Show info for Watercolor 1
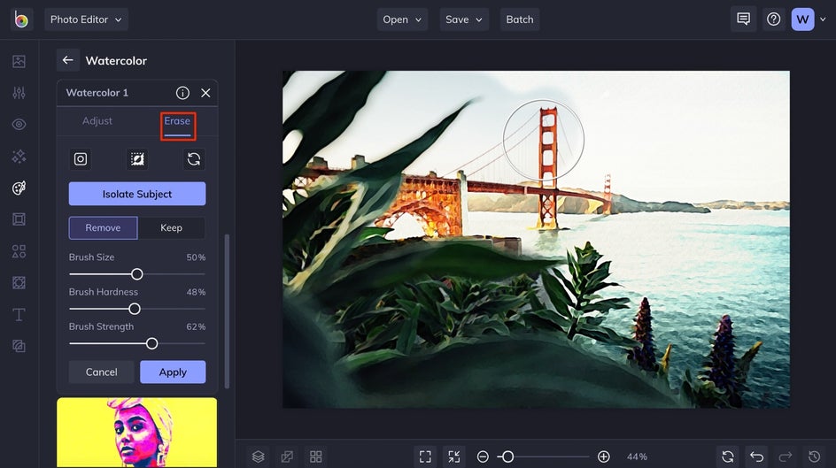Viewport: 836px width, 468px height. [x=182, y=93]
